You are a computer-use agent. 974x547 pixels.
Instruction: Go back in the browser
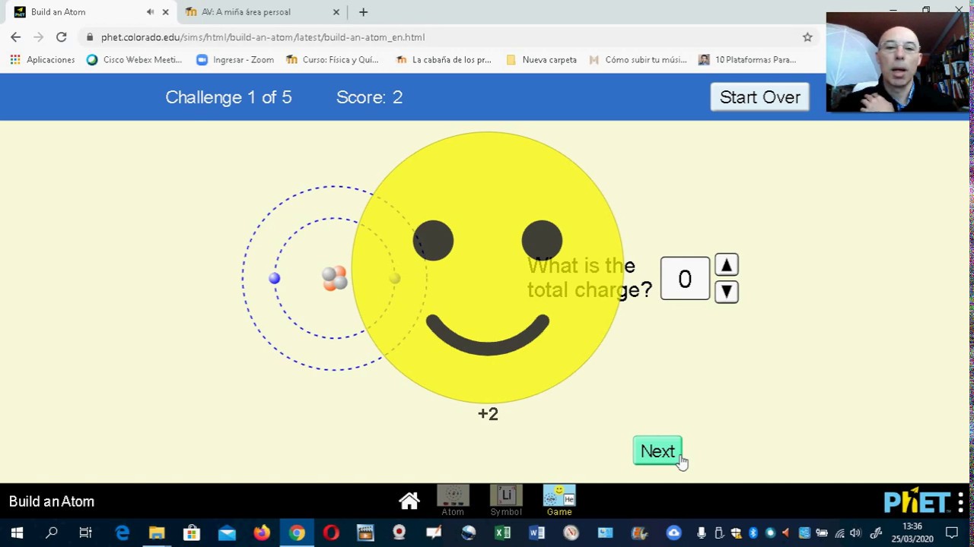(16, 37)
